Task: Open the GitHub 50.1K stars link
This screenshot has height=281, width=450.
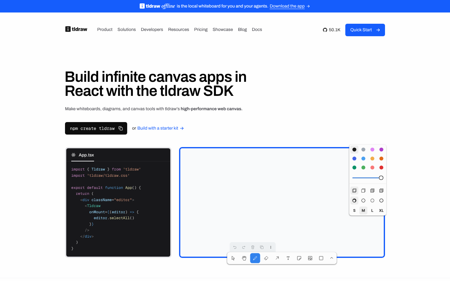Action: click(x=332, y=30)
